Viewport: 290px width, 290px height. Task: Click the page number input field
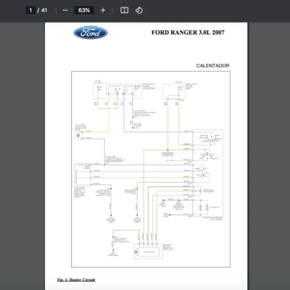coord(31,10)
